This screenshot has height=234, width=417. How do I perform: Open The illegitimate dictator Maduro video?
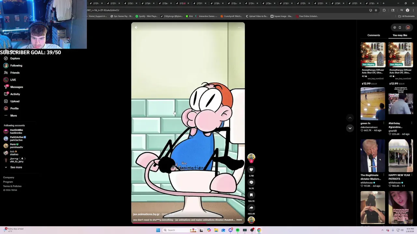373,156
